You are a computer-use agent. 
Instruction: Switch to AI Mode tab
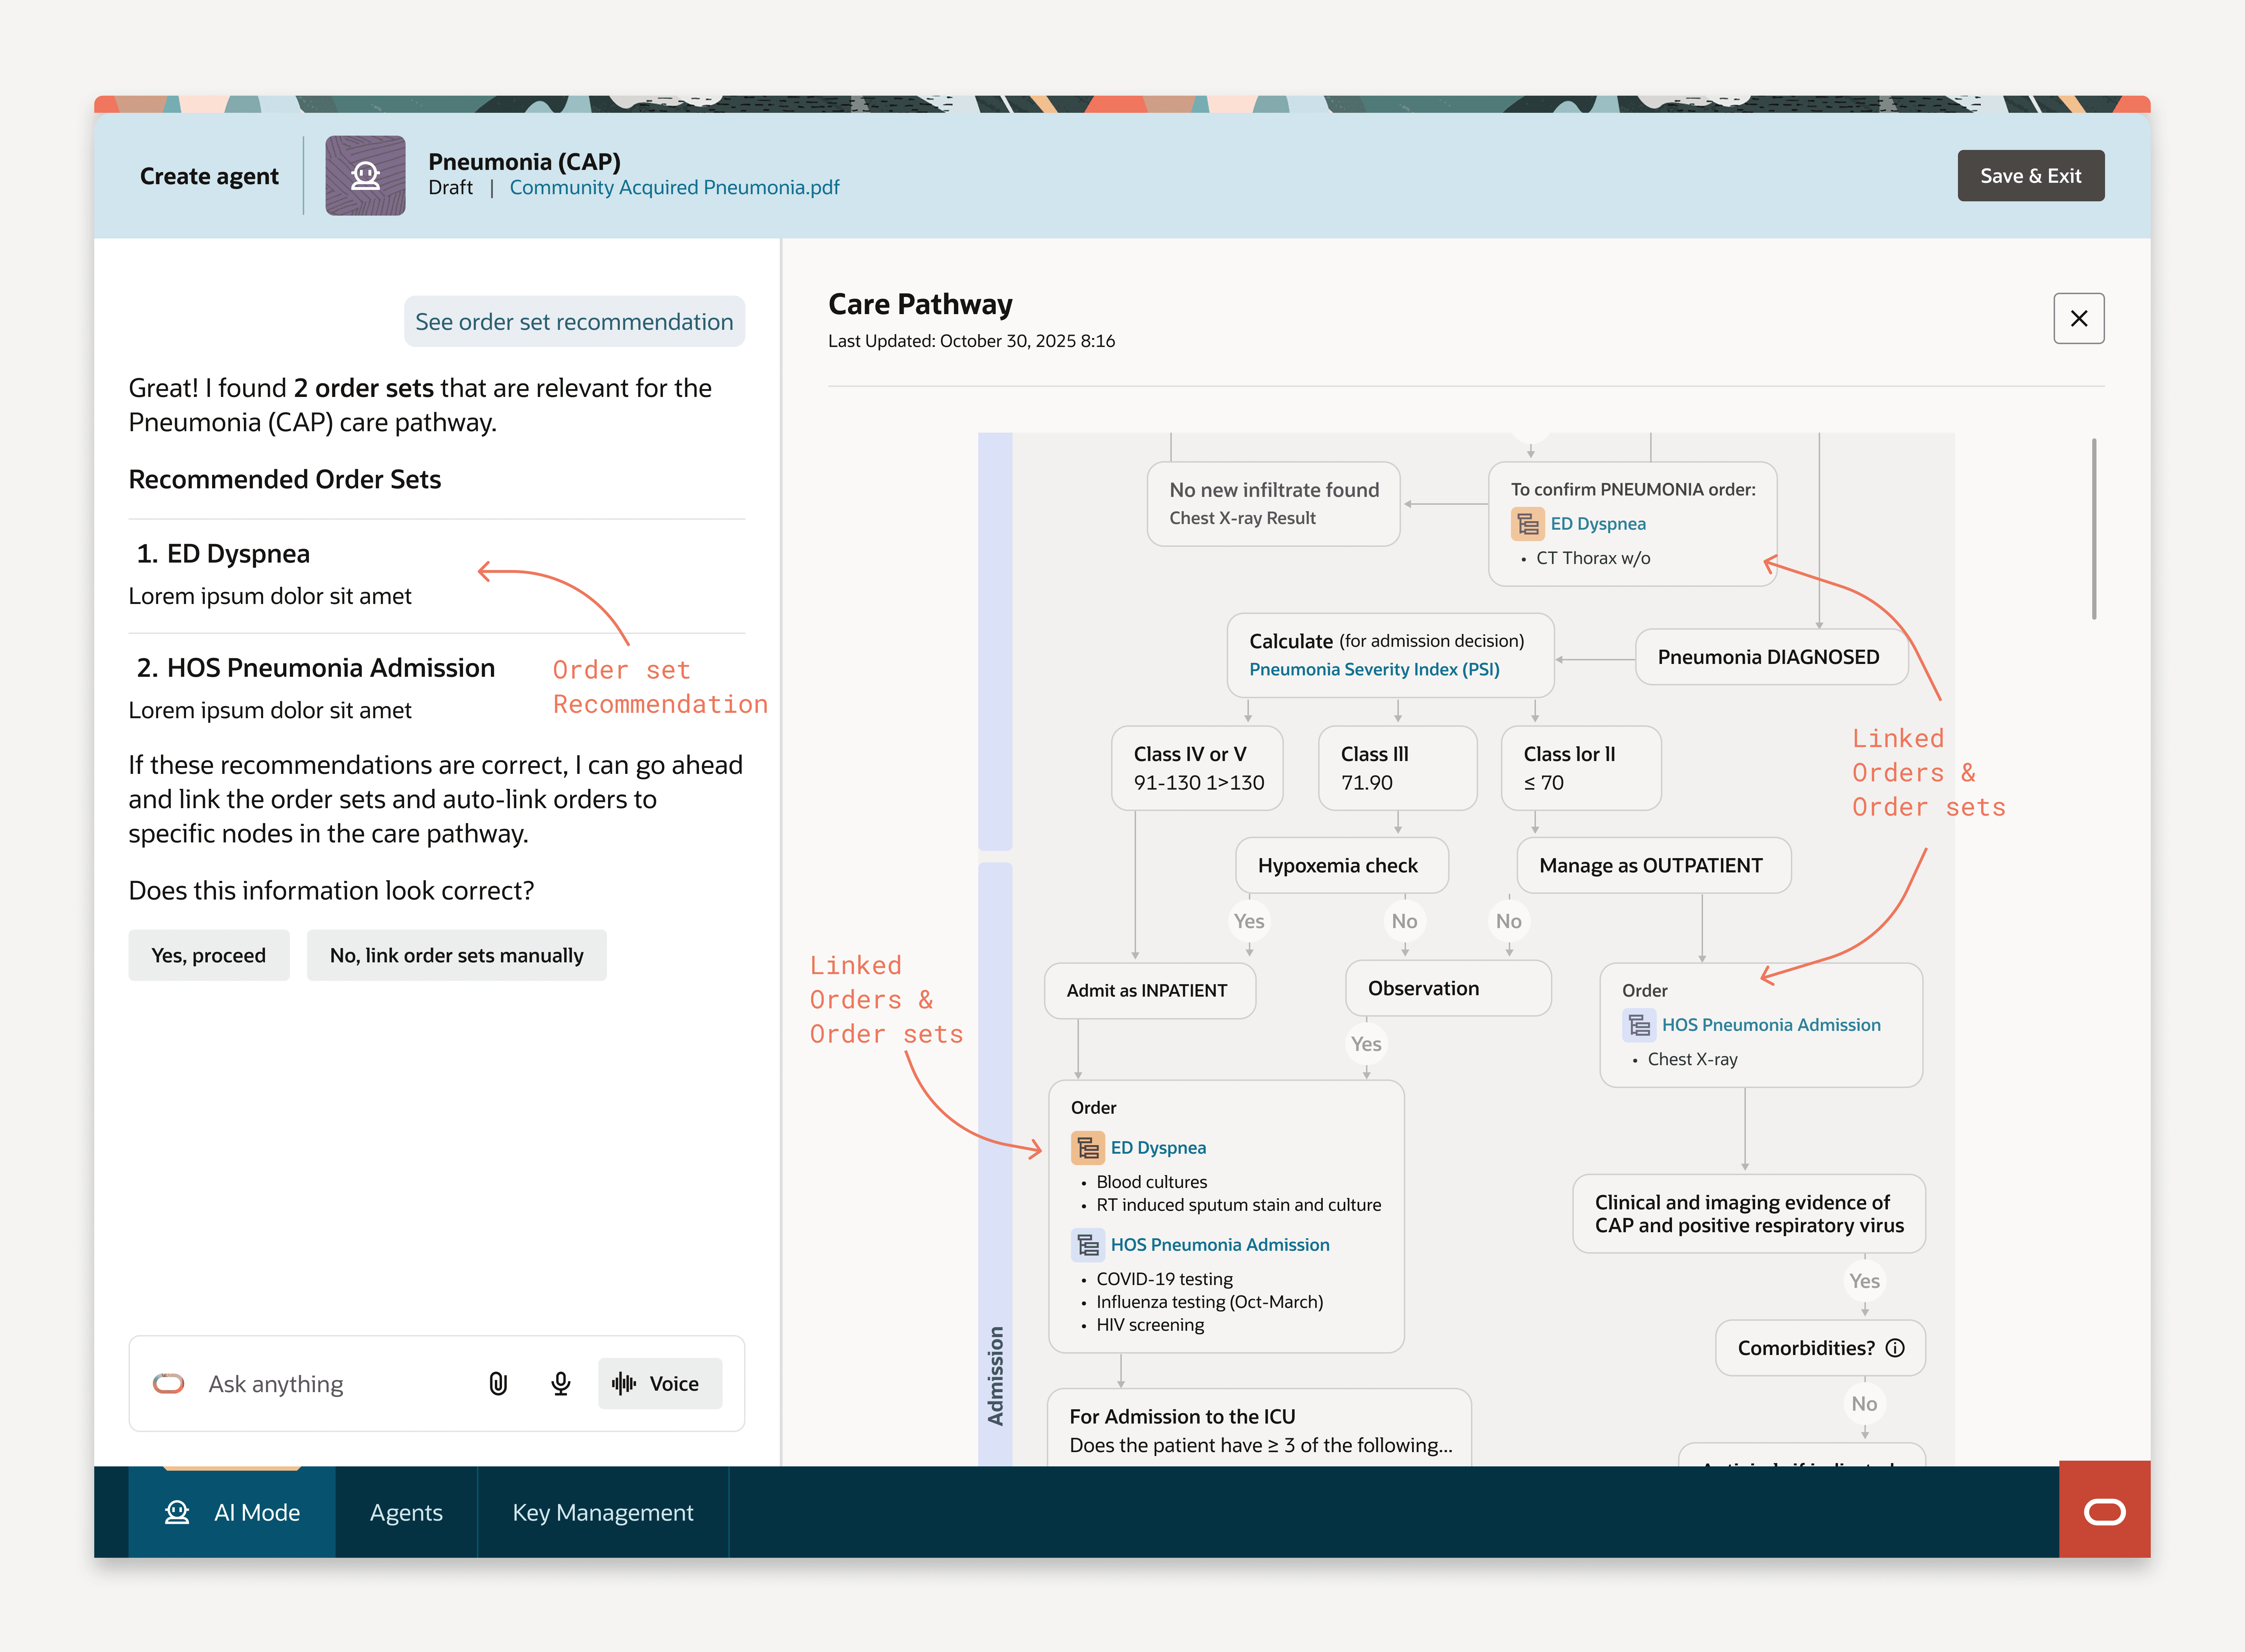(232, 1512)
